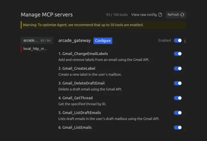The image size is (207, 141).
Task: Select the arcade server tab in sidebar
Action: pos(37,40)
